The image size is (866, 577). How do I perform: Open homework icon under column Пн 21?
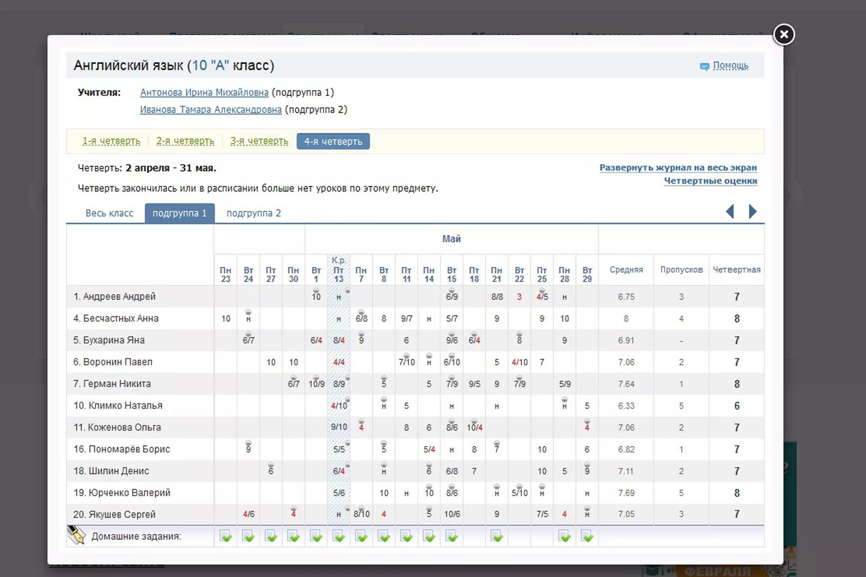497,536
